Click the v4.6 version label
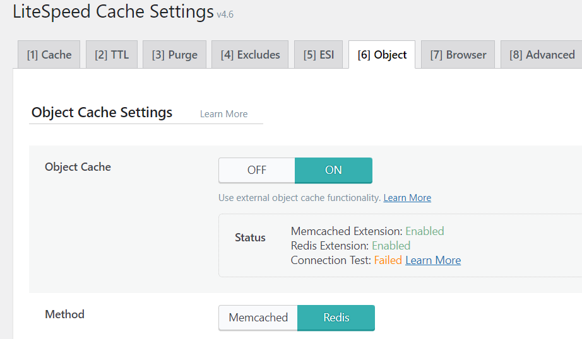582x339 pixels. pos(225,14)
